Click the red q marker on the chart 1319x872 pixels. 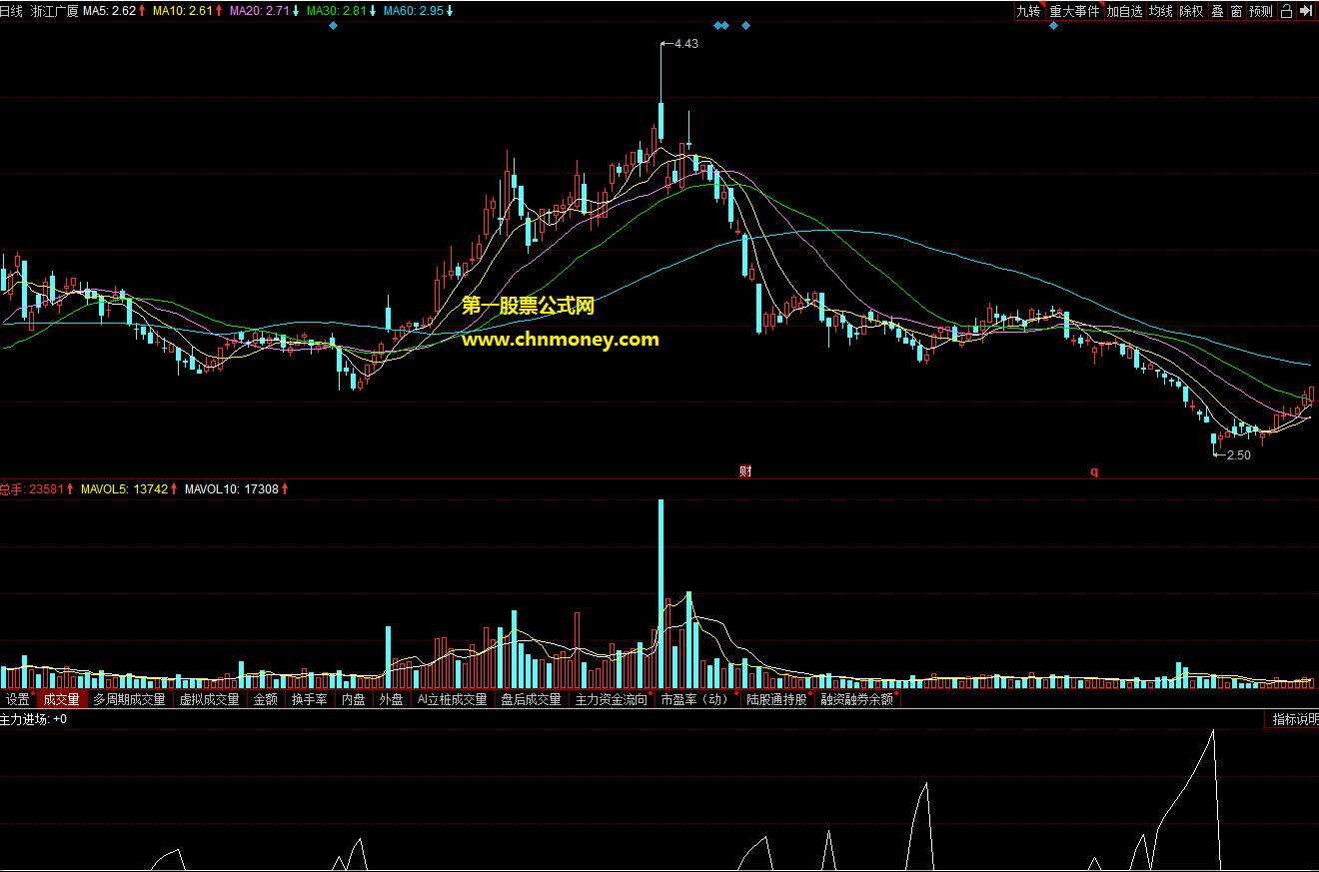pyautogui.click(x=1094, y=471)
